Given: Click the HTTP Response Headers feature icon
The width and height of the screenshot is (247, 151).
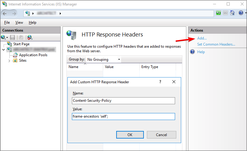Looking at the screenshot, I should click(x=72, y=35).
